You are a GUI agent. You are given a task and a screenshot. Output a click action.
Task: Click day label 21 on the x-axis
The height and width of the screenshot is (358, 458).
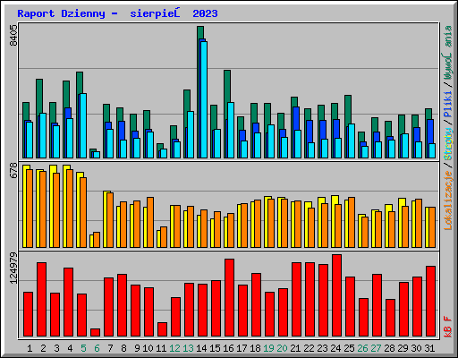coord(295,348)
